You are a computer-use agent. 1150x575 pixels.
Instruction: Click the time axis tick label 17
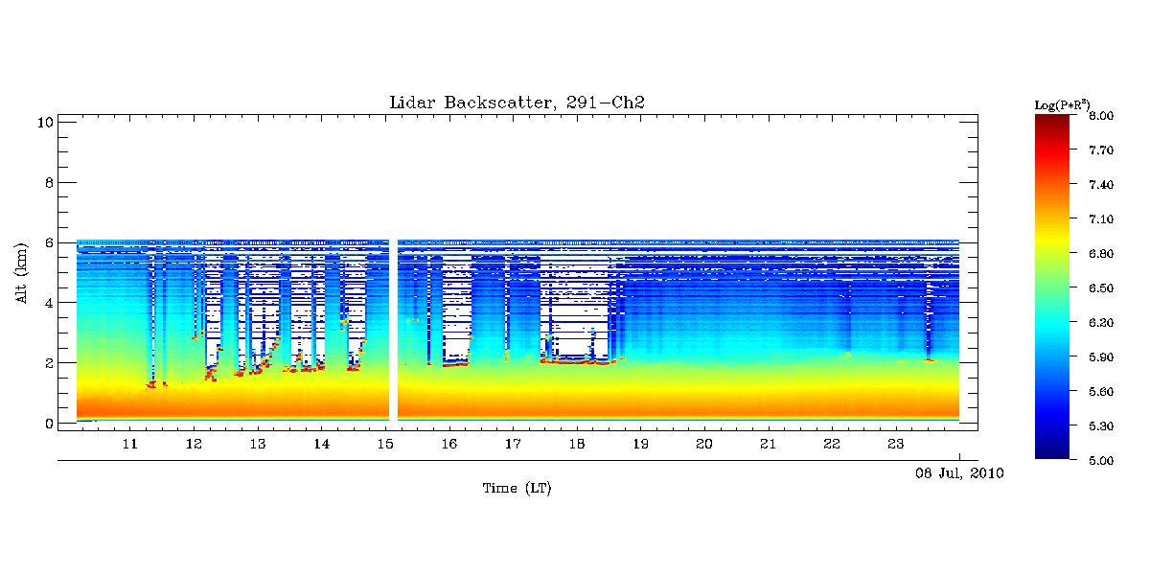pos(513,445)
